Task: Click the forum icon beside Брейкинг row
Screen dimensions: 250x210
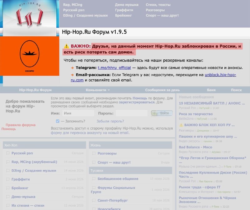Action: click(x=8, y=188)
